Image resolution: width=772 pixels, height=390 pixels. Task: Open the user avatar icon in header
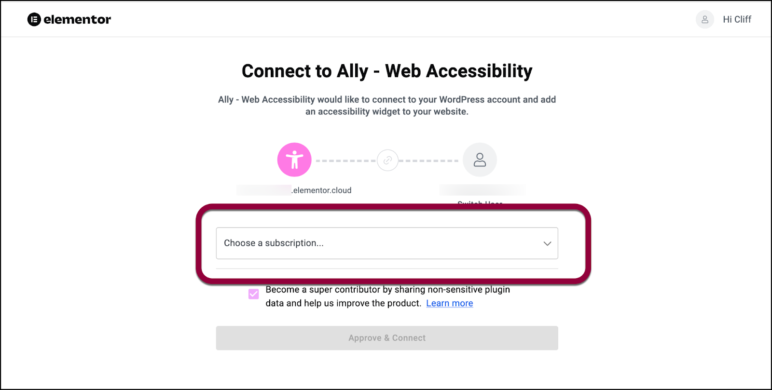[704, 20]
